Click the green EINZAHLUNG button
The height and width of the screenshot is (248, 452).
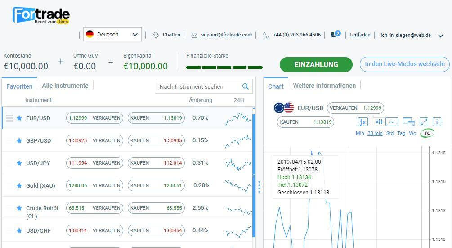click(316, 64)
